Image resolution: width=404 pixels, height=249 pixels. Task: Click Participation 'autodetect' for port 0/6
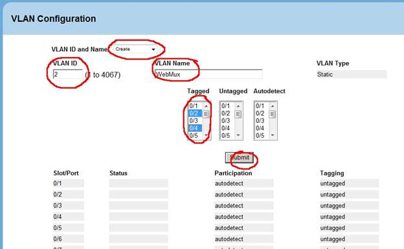tap(243, 239)
